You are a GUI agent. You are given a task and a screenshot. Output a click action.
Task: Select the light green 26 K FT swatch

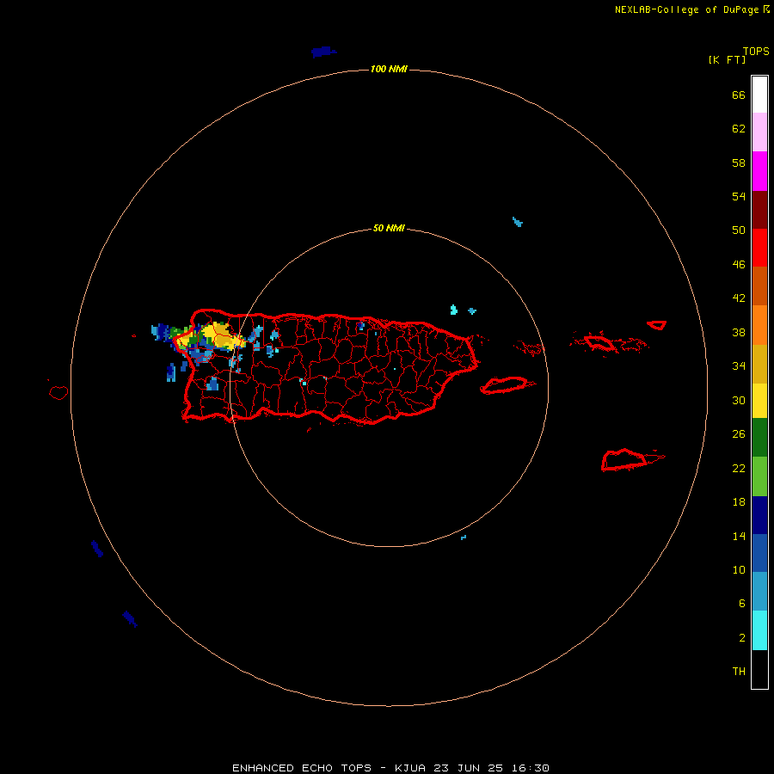(759, 476)
